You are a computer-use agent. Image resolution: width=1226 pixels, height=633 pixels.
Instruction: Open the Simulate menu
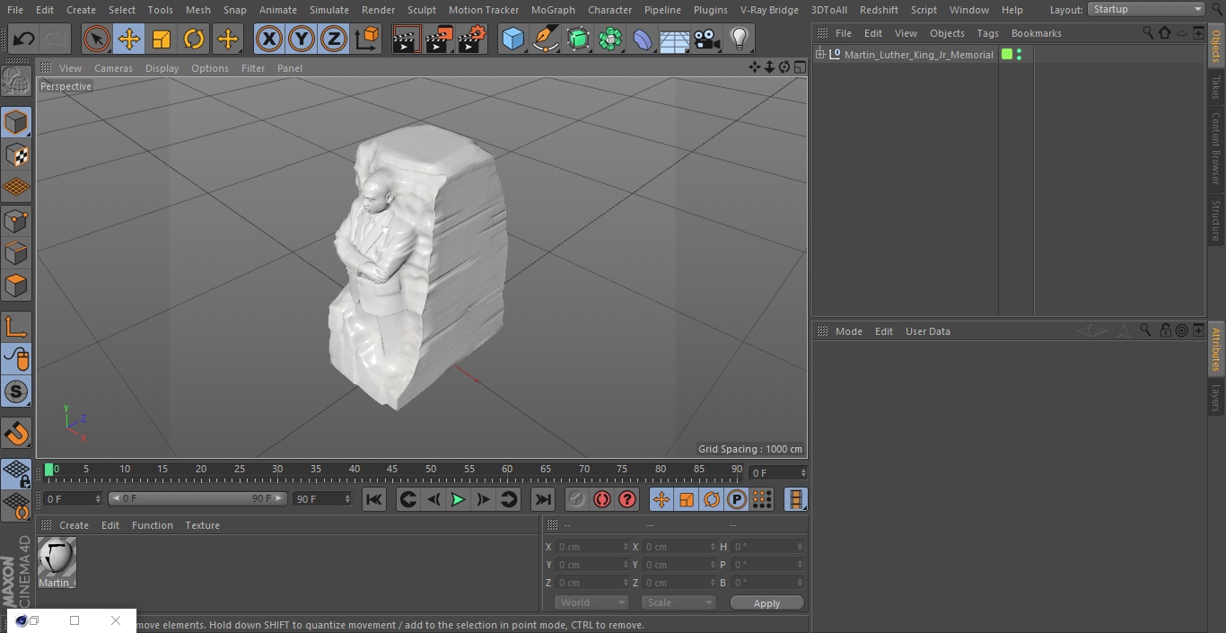pyautogui.click(x=329, y=10)
